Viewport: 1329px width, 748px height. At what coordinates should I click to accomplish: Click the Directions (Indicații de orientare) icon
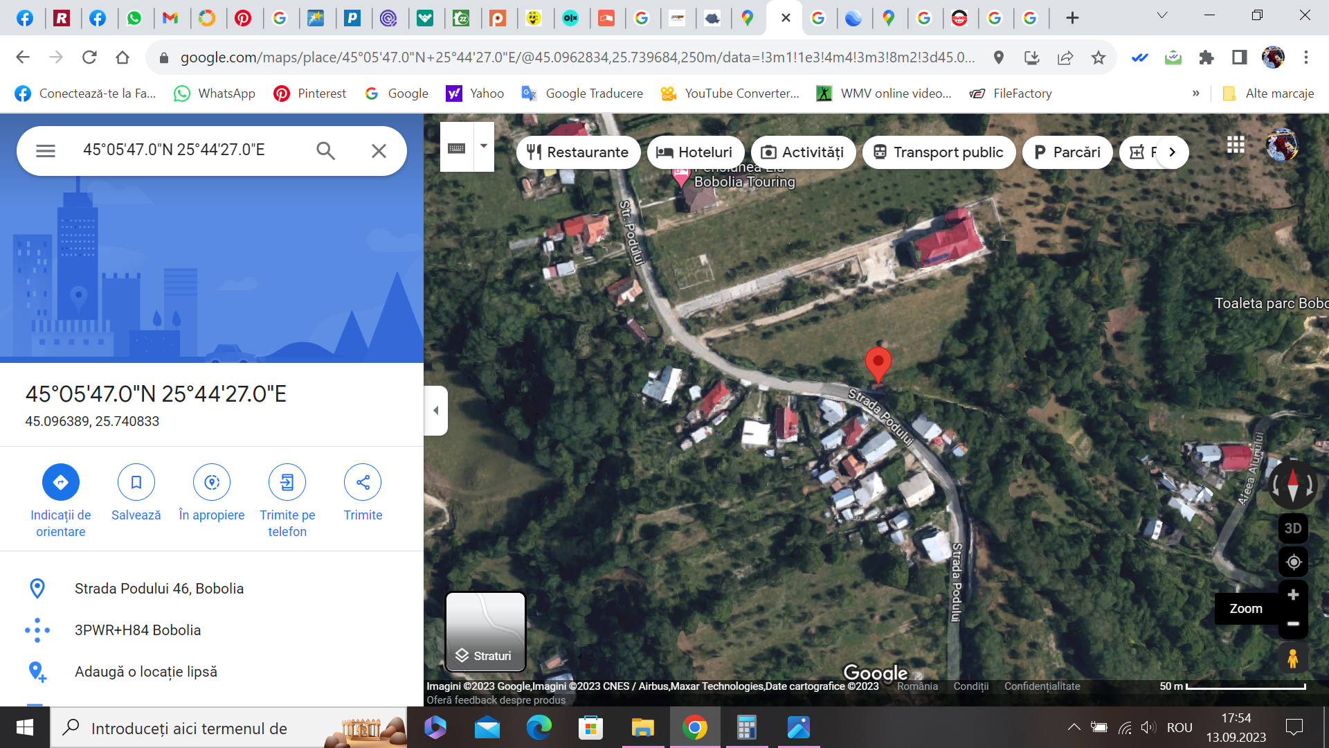[61, 482]
